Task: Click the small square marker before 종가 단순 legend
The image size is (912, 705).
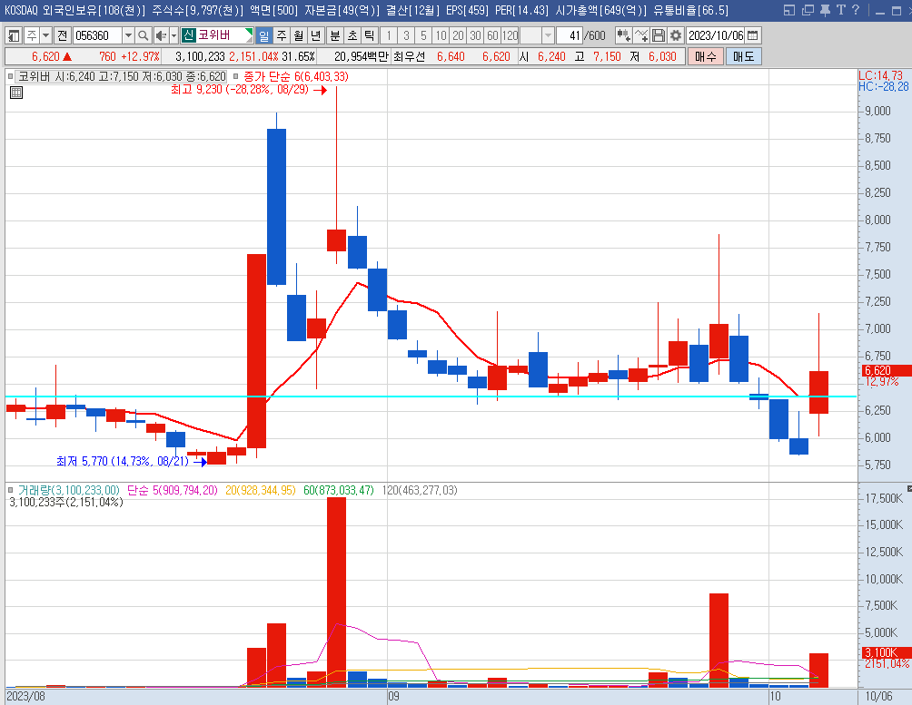Action: (235, 76)
